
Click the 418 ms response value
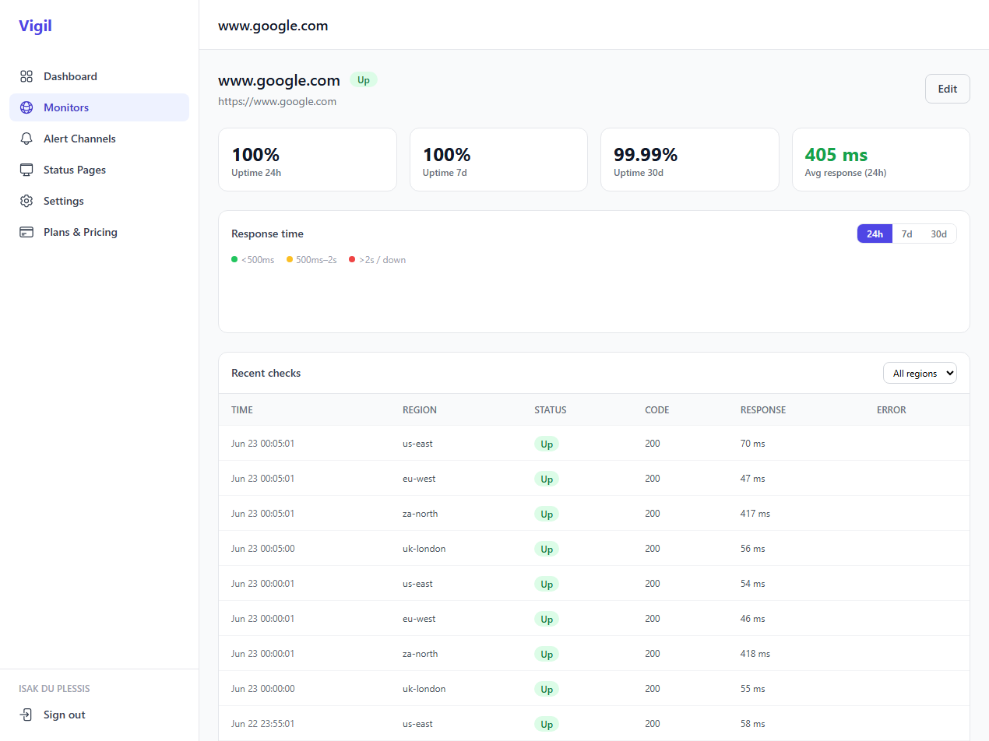pyautogui.click(x=755, y=654)
